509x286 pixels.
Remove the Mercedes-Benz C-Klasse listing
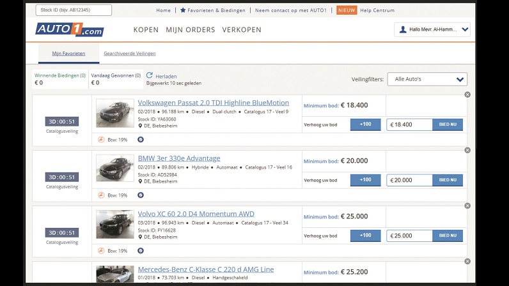click(467, 261)
